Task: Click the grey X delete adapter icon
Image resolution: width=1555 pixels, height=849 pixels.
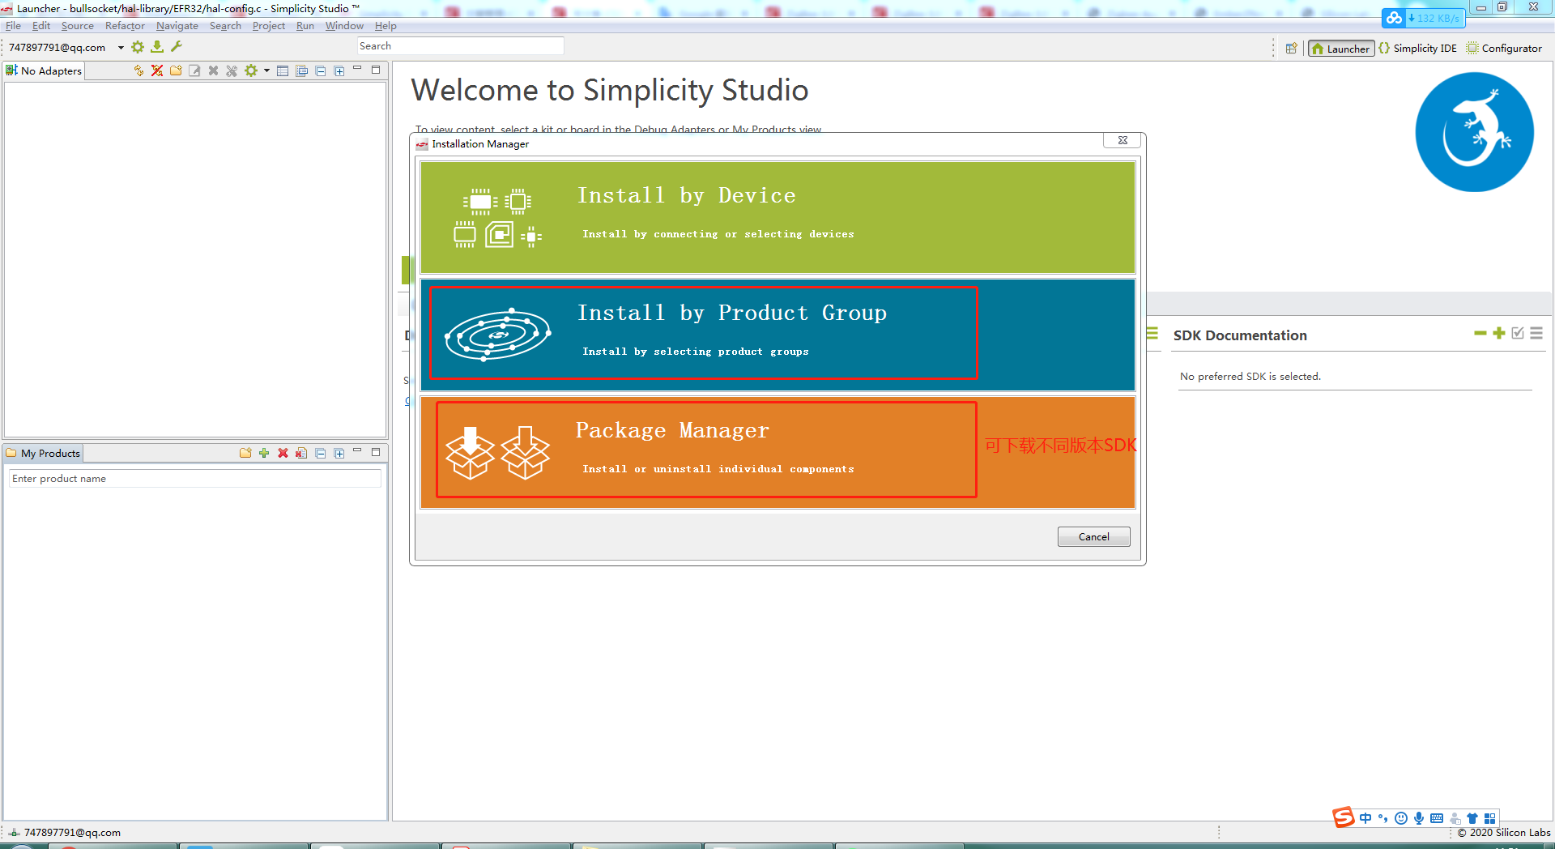Action: [213, 70]
